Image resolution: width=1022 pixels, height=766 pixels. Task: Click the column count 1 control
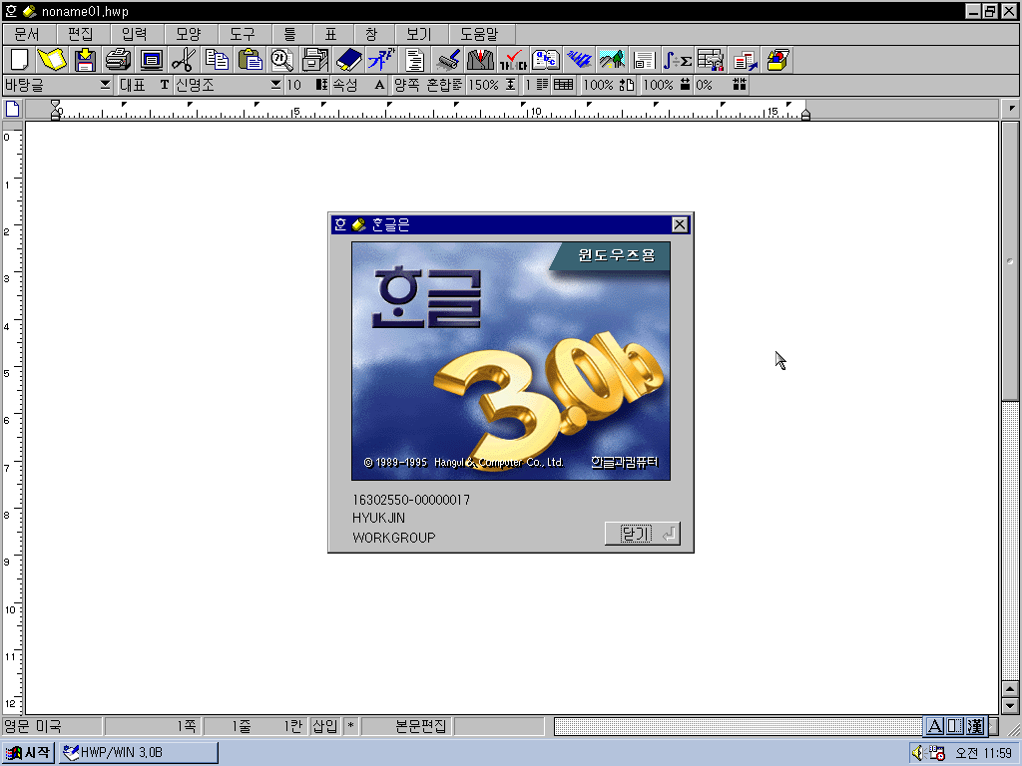[x=536, y=85]
